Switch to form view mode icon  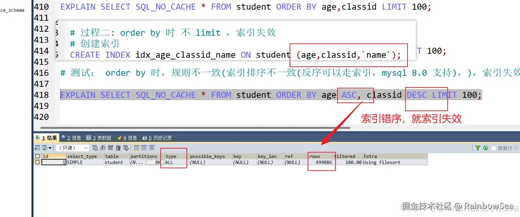coord(144,148)
